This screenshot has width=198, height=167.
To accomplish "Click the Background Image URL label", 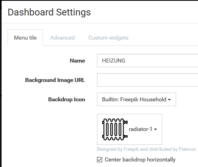I will (x=55, y=80).
